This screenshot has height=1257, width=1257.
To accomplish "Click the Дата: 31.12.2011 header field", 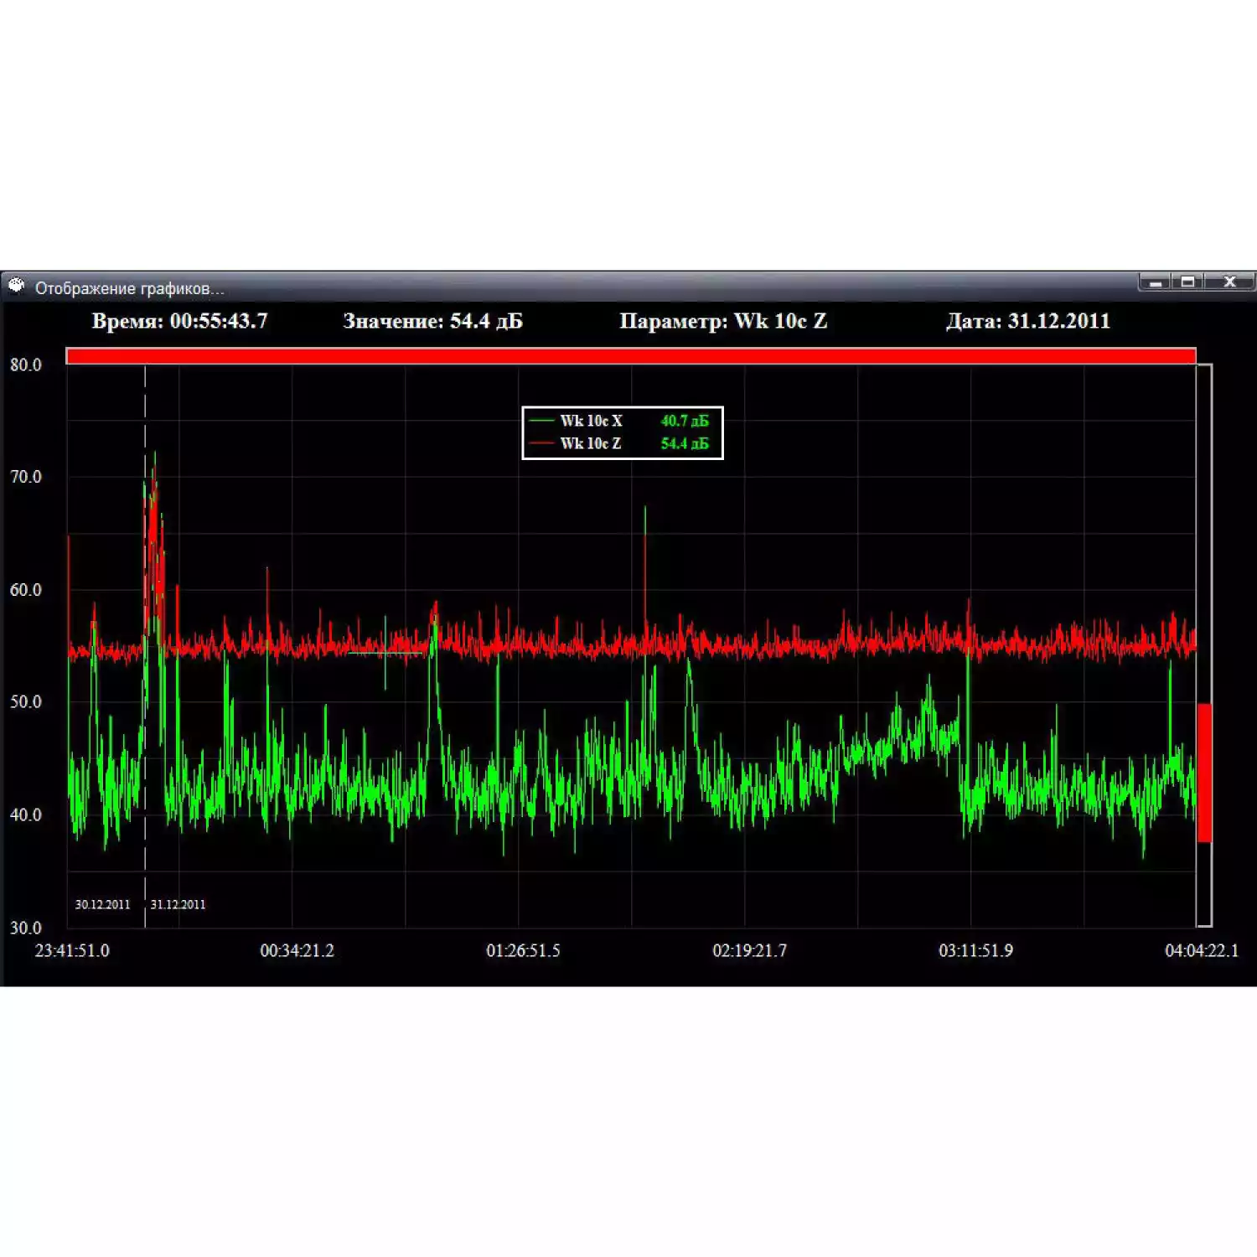I will tap(1027, 321).
